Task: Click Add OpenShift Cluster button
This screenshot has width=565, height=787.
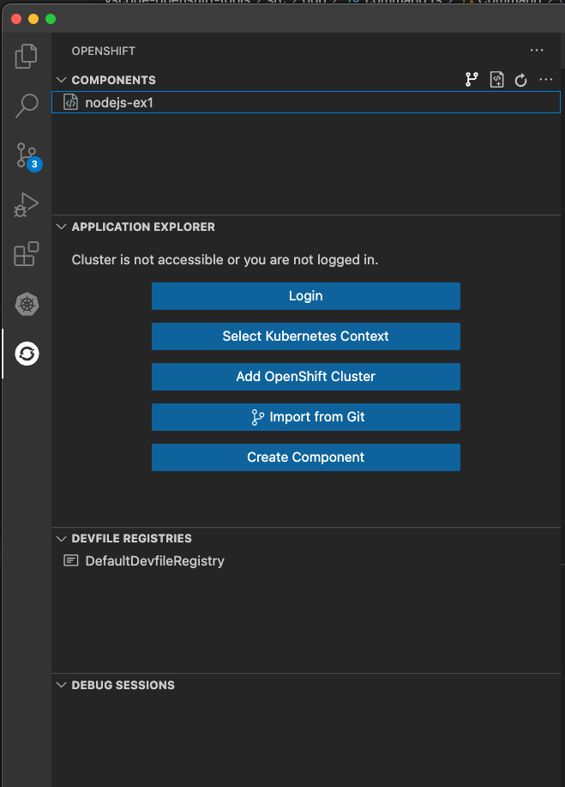Action: click(306, 377)
